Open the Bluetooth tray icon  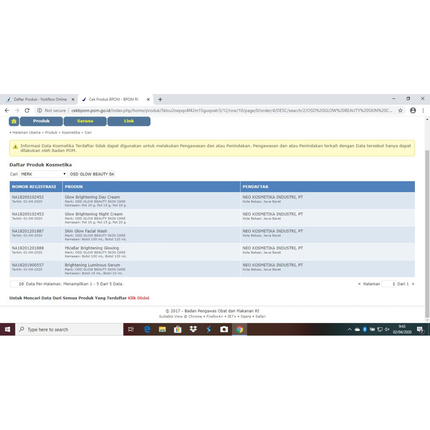(365, 329)
